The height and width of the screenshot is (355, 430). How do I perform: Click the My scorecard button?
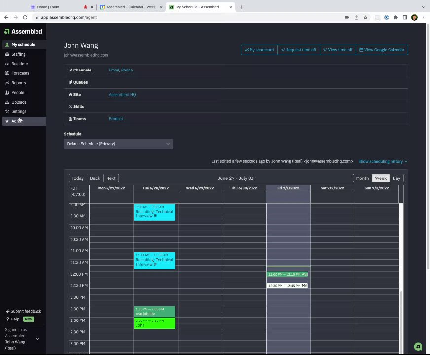259,50
